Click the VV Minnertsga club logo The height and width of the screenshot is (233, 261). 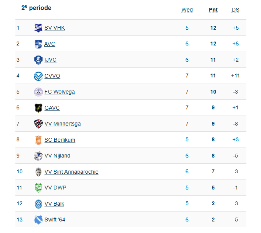click(38, 124)
